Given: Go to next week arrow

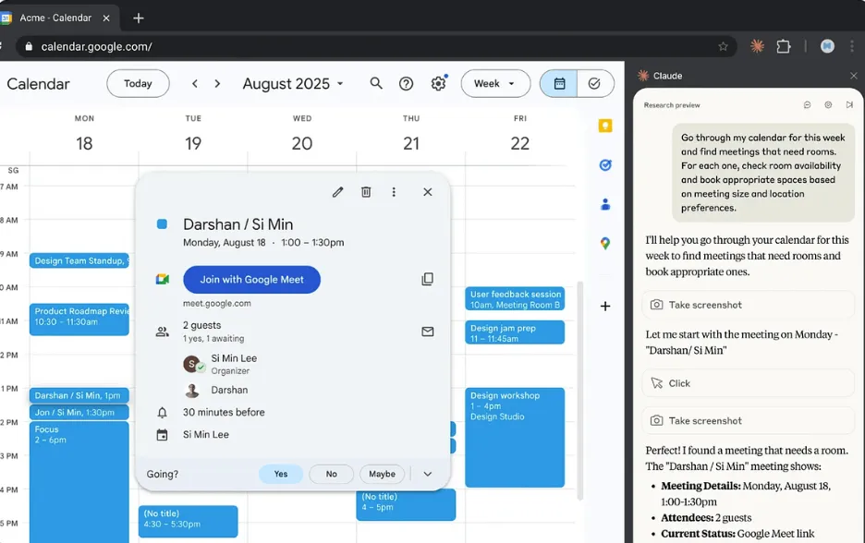Looking at the screenshot, I should (x=217, y=84).
